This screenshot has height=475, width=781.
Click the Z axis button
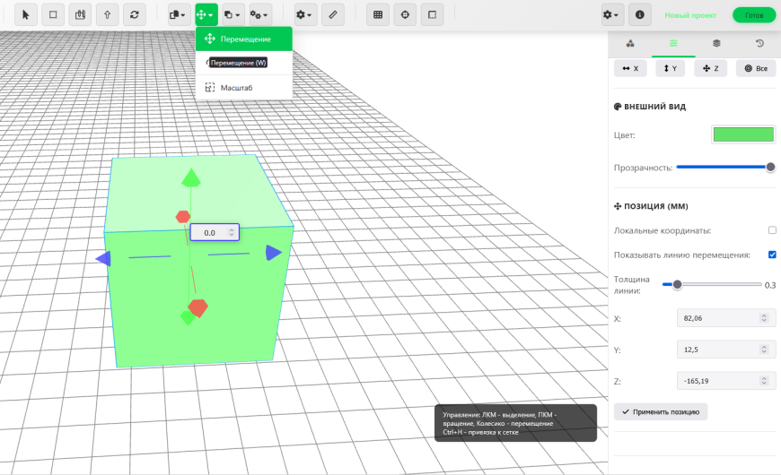coord(711,69)
